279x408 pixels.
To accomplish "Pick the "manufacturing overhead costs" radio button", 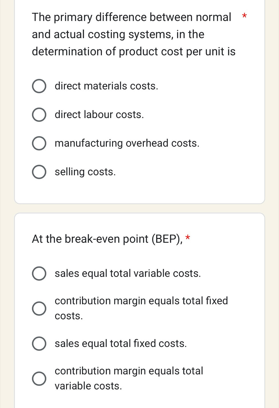I will coord(39,144).
